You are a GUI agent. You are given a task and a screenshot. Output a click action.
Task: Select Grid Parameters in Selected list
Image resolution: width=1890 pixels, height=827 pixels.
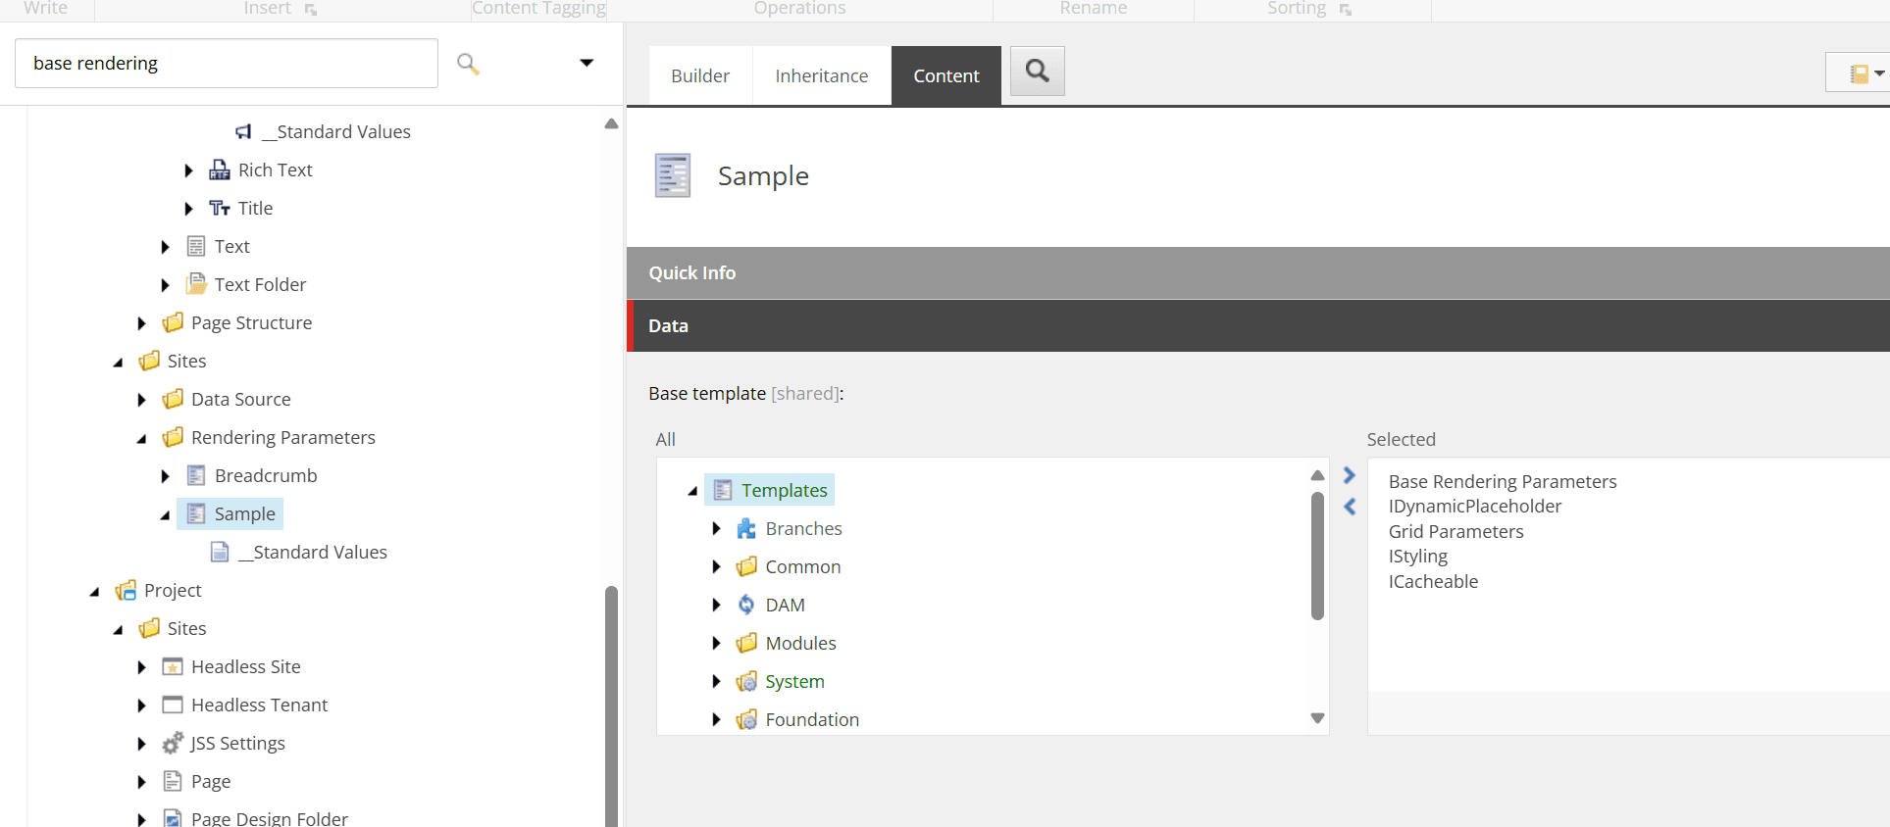(1456, 531)
